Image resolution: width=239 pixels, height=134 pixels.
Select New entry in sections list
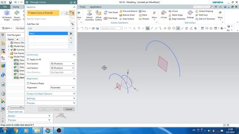pos(48,33)
